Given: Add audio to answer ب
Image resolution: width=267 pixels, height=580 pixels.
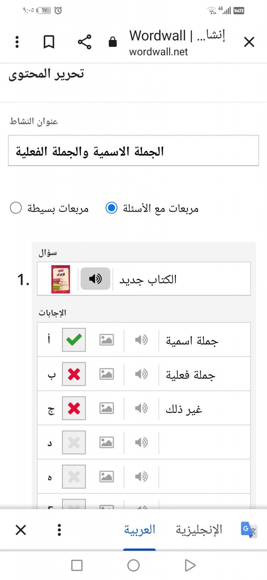Looking at the screenshot, I should point(141,374).
